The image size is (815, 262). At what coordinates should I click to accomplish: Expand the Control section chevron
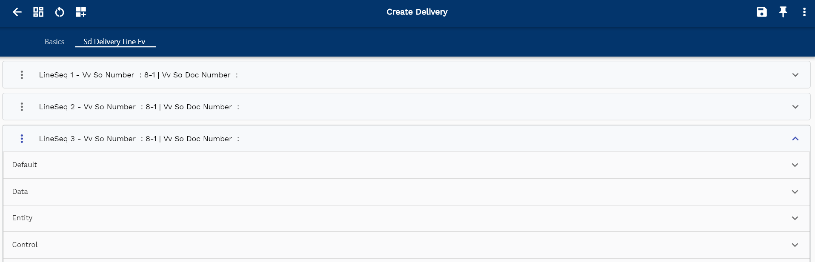[x=795, y=245]
